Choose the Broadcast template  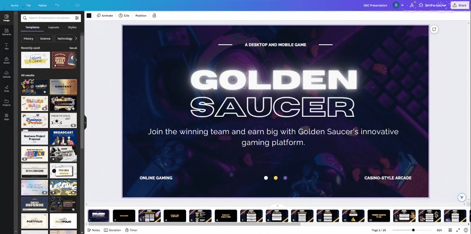pos(64,137)
